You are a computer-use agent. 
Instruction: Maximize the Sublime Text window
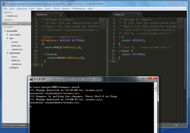(x=175, y=3)
